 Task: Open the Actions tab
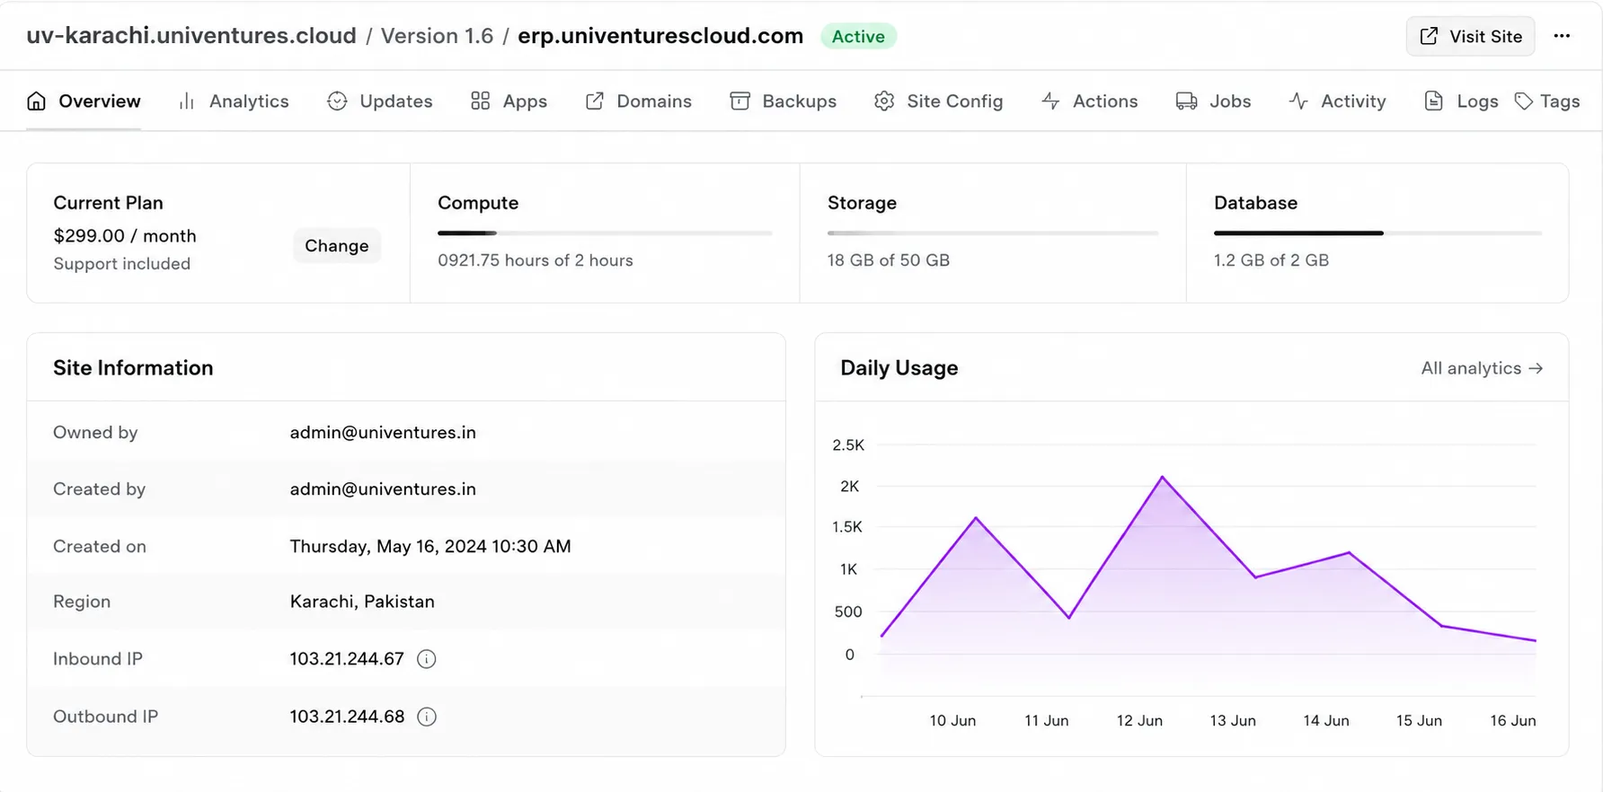point(1089,101)
